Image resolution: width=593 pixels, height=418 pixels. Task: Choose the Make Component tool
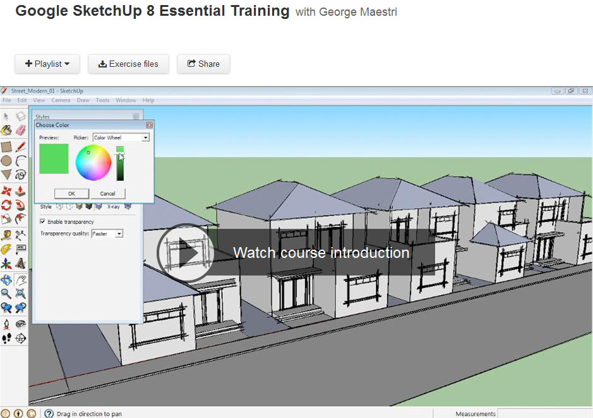pyautogui.click(x=20, y=116)
